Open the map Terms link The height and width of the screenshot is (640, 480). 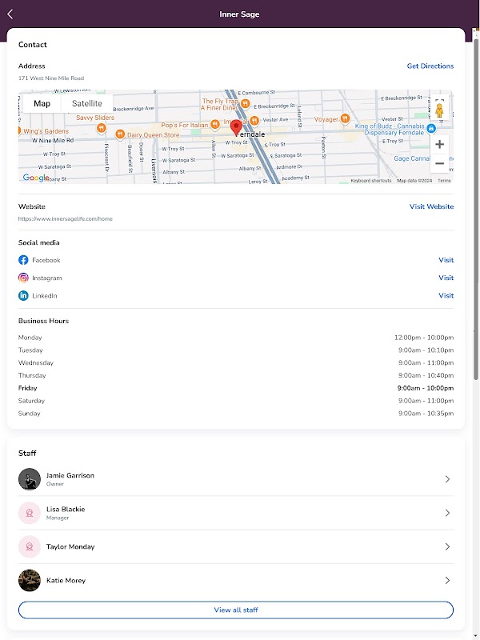point(444,181)
